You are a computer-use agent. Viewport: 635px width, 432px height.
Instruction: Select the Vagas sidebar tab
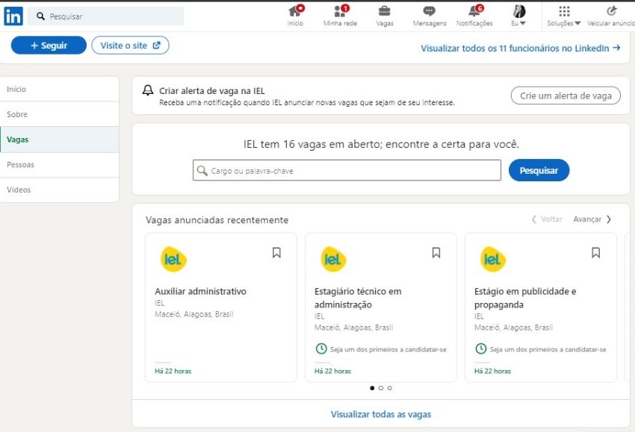point(60,140)
